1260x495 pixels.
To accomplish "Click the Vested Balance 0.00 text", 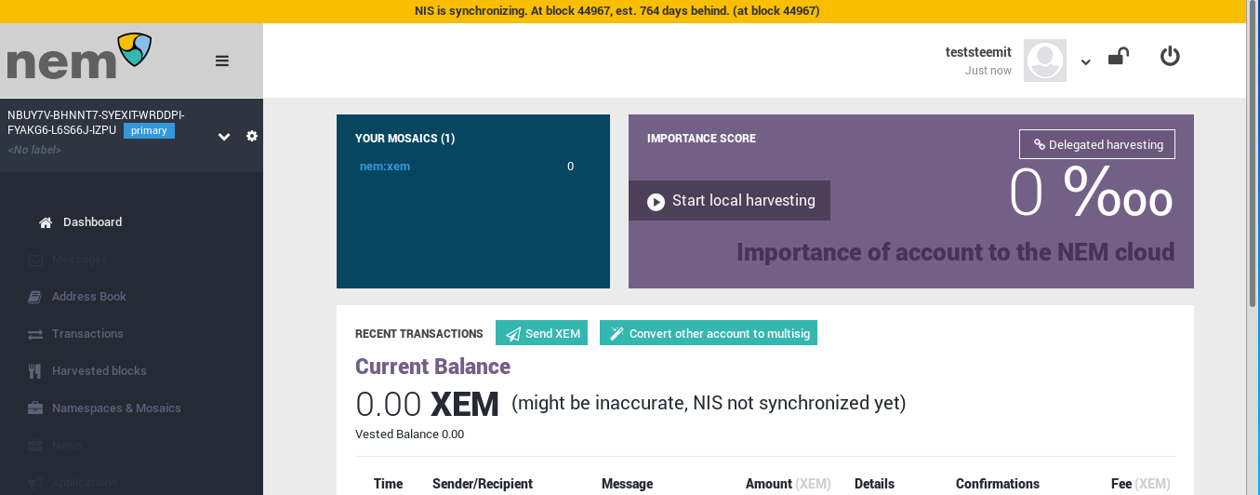I will point(409,435).
